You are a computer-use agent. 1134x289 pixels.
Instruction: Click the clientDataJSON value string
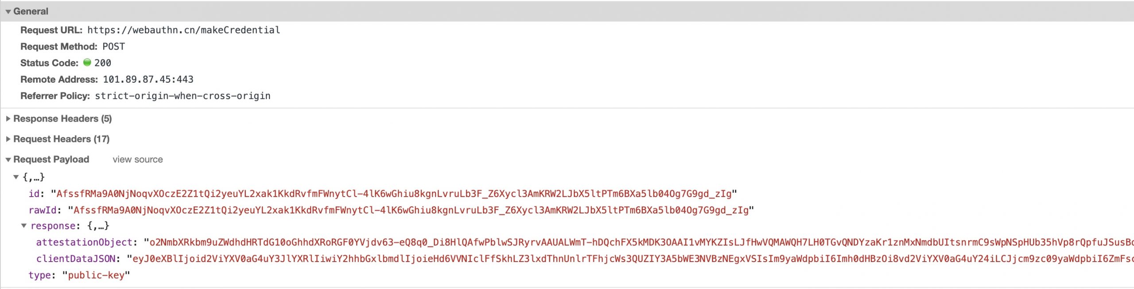pyautogui.click(x=630, y=259)
